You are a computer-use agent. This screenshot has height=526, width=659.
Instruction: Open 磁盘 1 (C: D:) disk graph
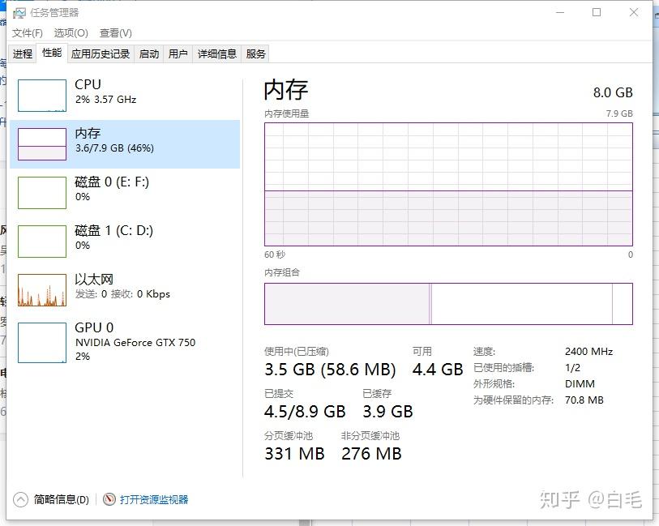42,242
